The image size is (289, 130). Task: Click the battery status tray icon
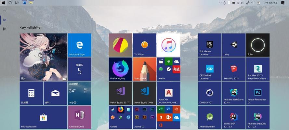coord(233,3)
